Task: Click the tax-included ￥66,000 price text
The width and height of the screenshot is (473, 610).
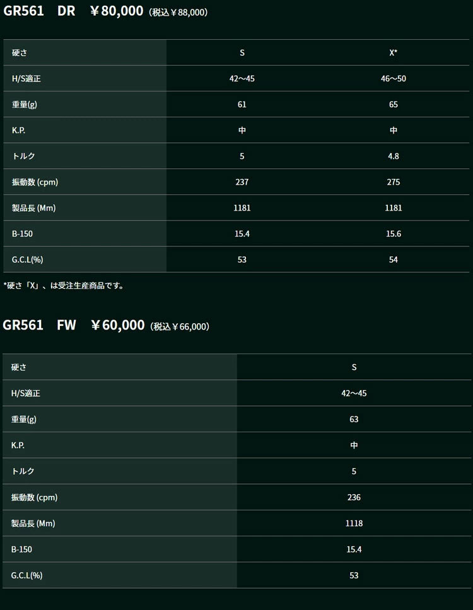Action: [x=180, y=326]
